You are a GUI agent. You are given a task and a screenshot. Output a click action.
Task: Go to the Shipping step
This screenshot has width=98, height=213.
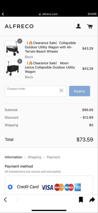click(34, 157)
